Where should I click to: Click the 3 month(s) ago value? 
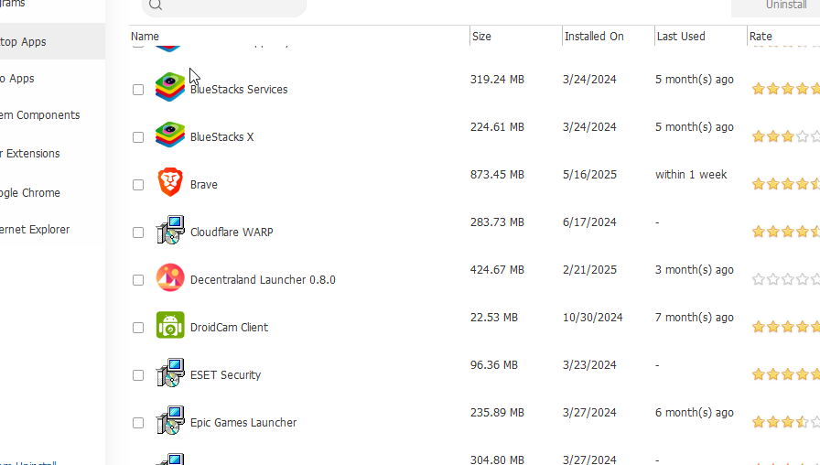tap(695, 270)
